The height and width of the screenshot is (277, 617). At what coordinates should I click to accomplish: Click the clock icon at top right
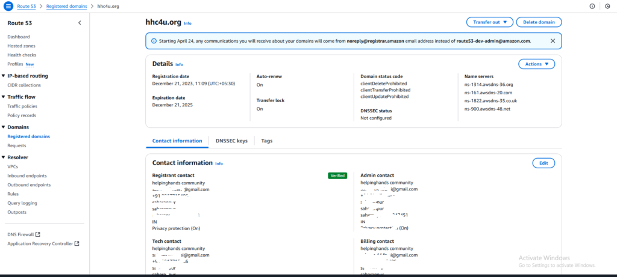[607, 6]
